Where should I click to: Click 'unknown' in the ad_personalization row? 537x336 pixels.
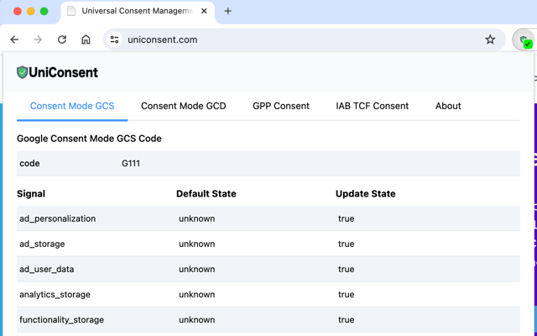coord(197,218)
